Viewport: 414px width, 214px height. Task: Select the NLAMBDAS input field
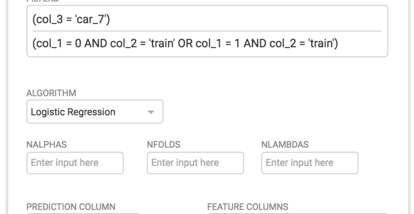(x=310, y=163)
